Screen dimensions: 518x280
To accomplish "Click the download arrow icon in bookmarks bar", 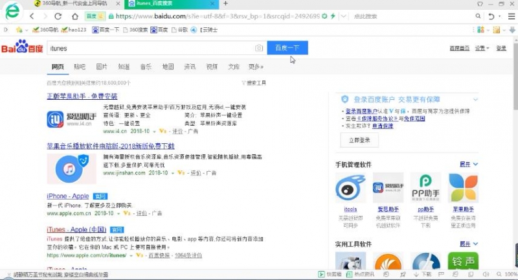I will point(512,30).
